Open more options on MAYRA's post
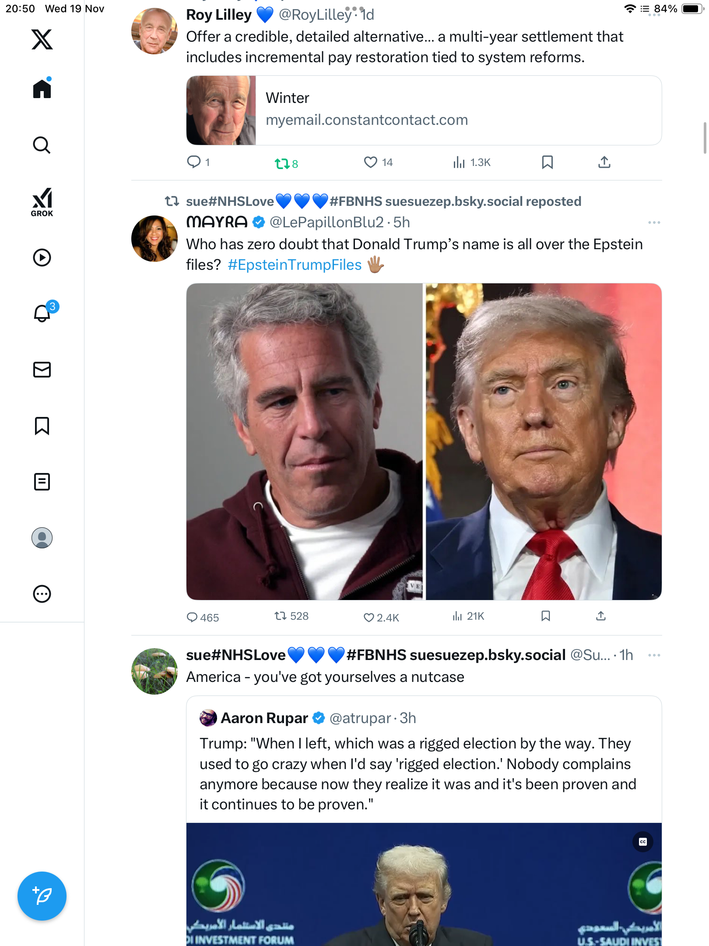This screenshot has width=709, height=946. click(654, 222)
